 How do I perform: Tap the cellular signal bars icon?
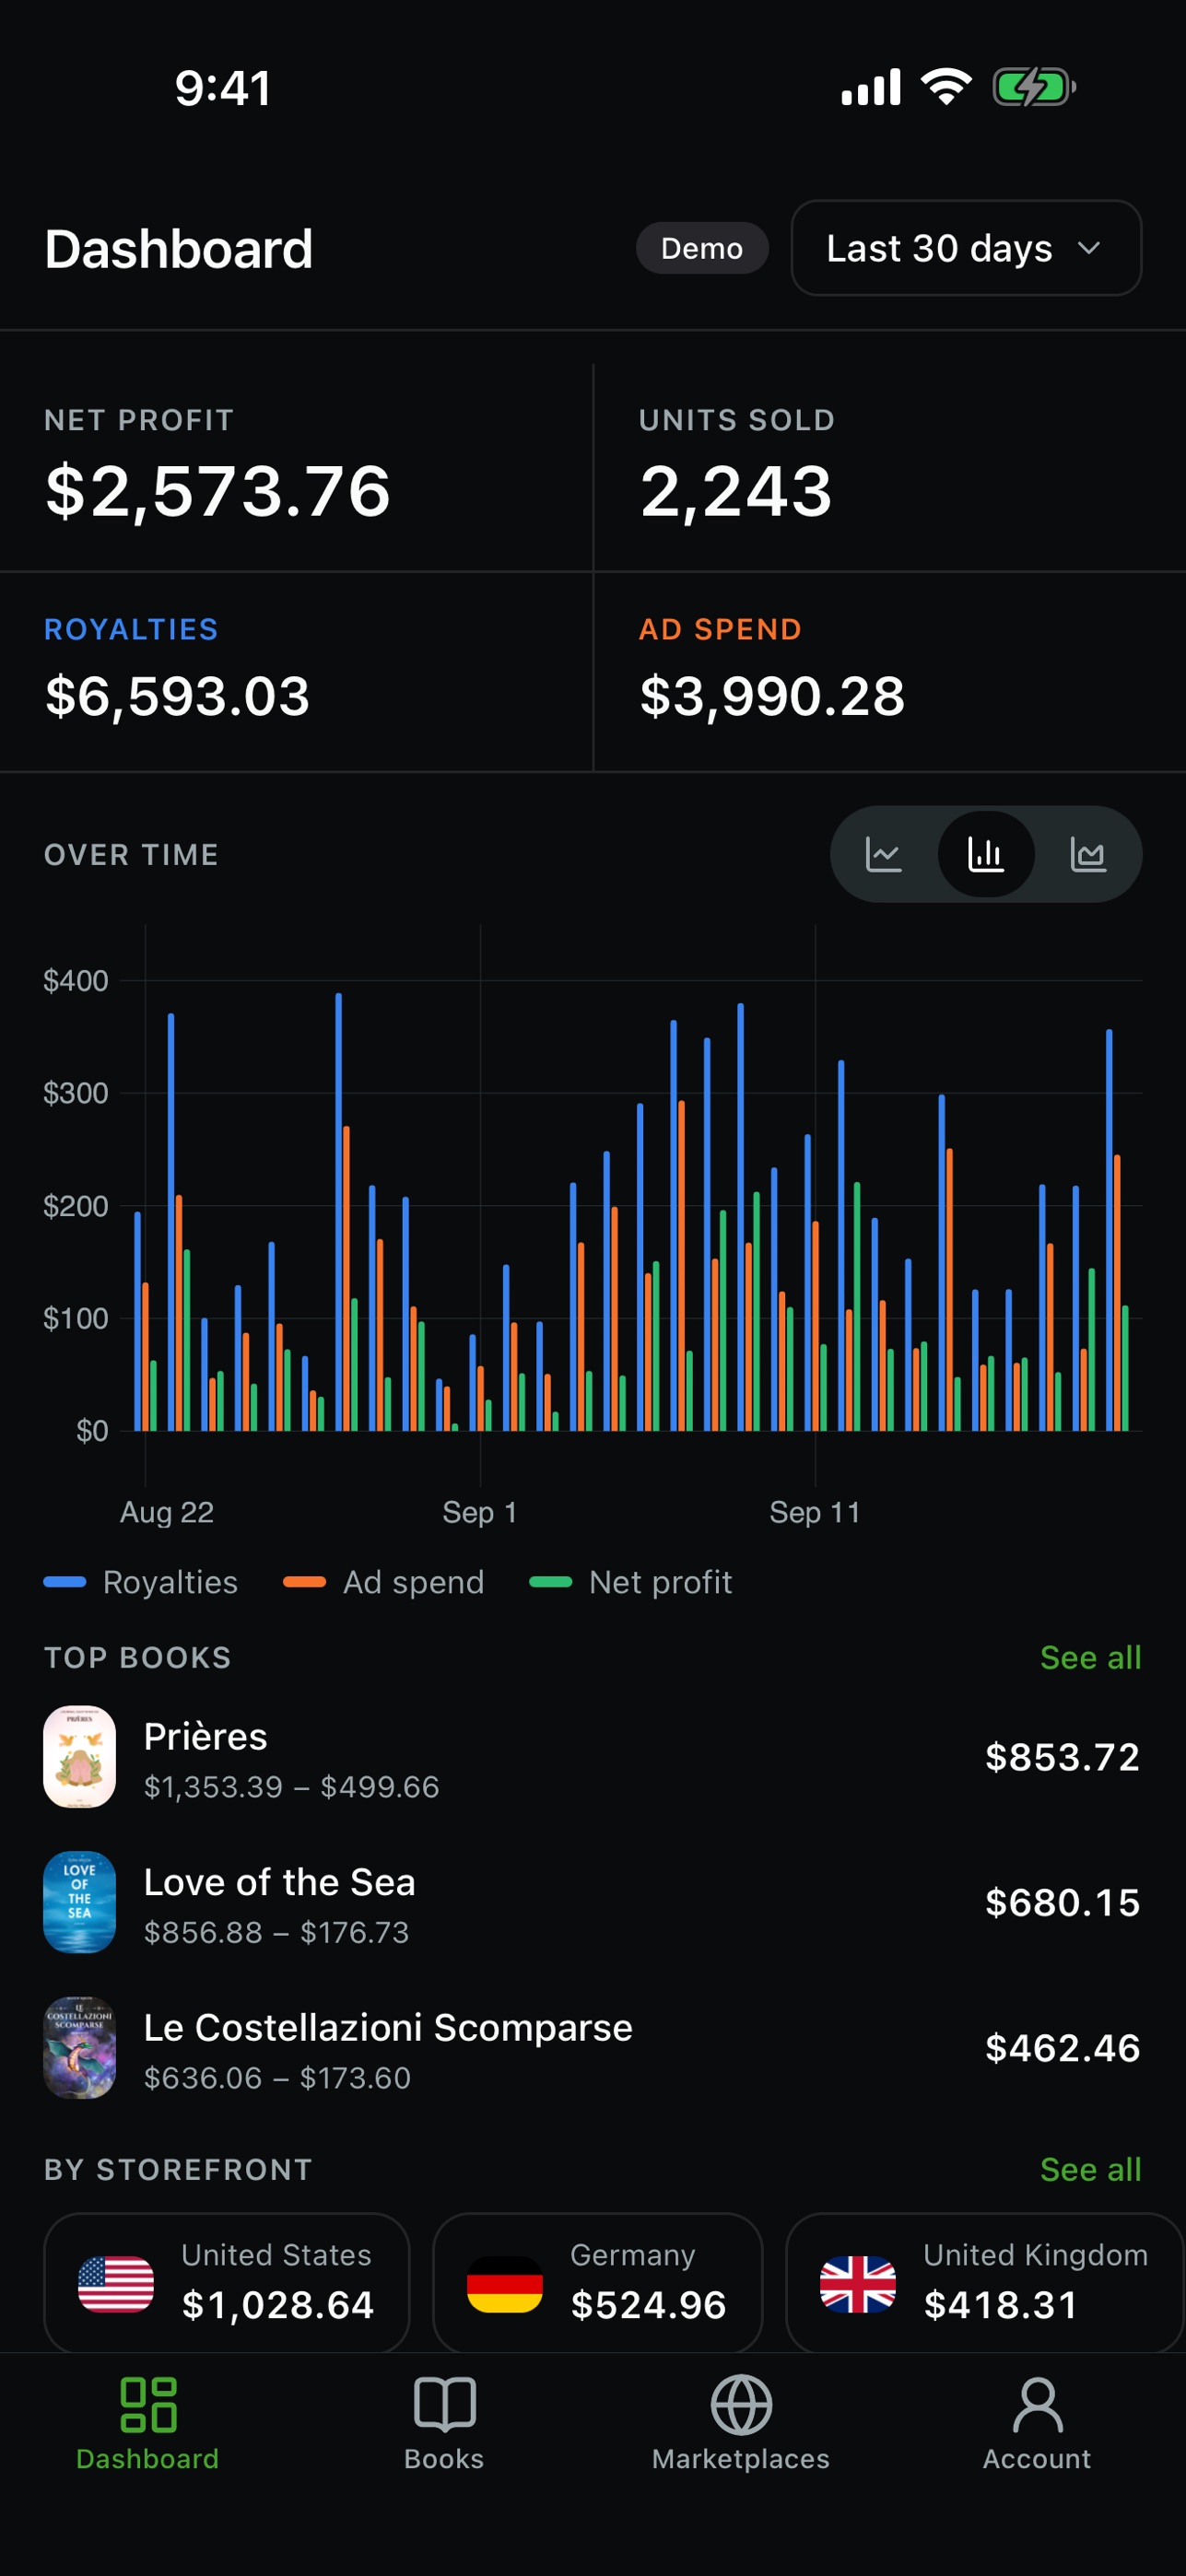pyautogui.click(x=871, y=87)
